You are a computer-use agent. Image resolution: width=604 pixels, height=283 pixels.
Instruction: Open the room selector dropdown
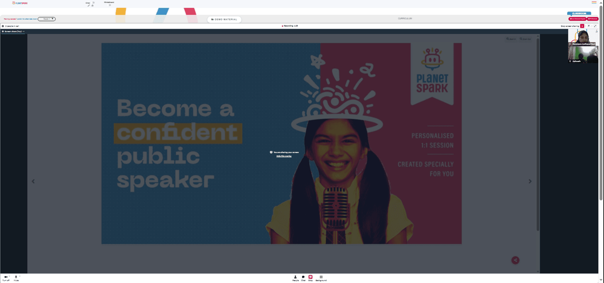click(47, 19)
